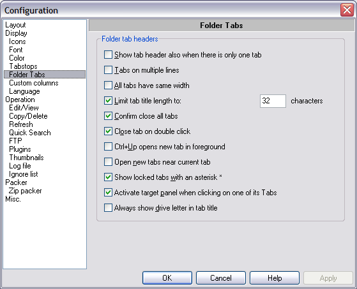The width and height of the screenshot is (357, 289).
Task: Open the Quick Search settings page
Action: coord(30,133)
